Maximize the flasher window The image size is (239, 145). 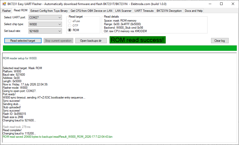[x=221, y=4]
